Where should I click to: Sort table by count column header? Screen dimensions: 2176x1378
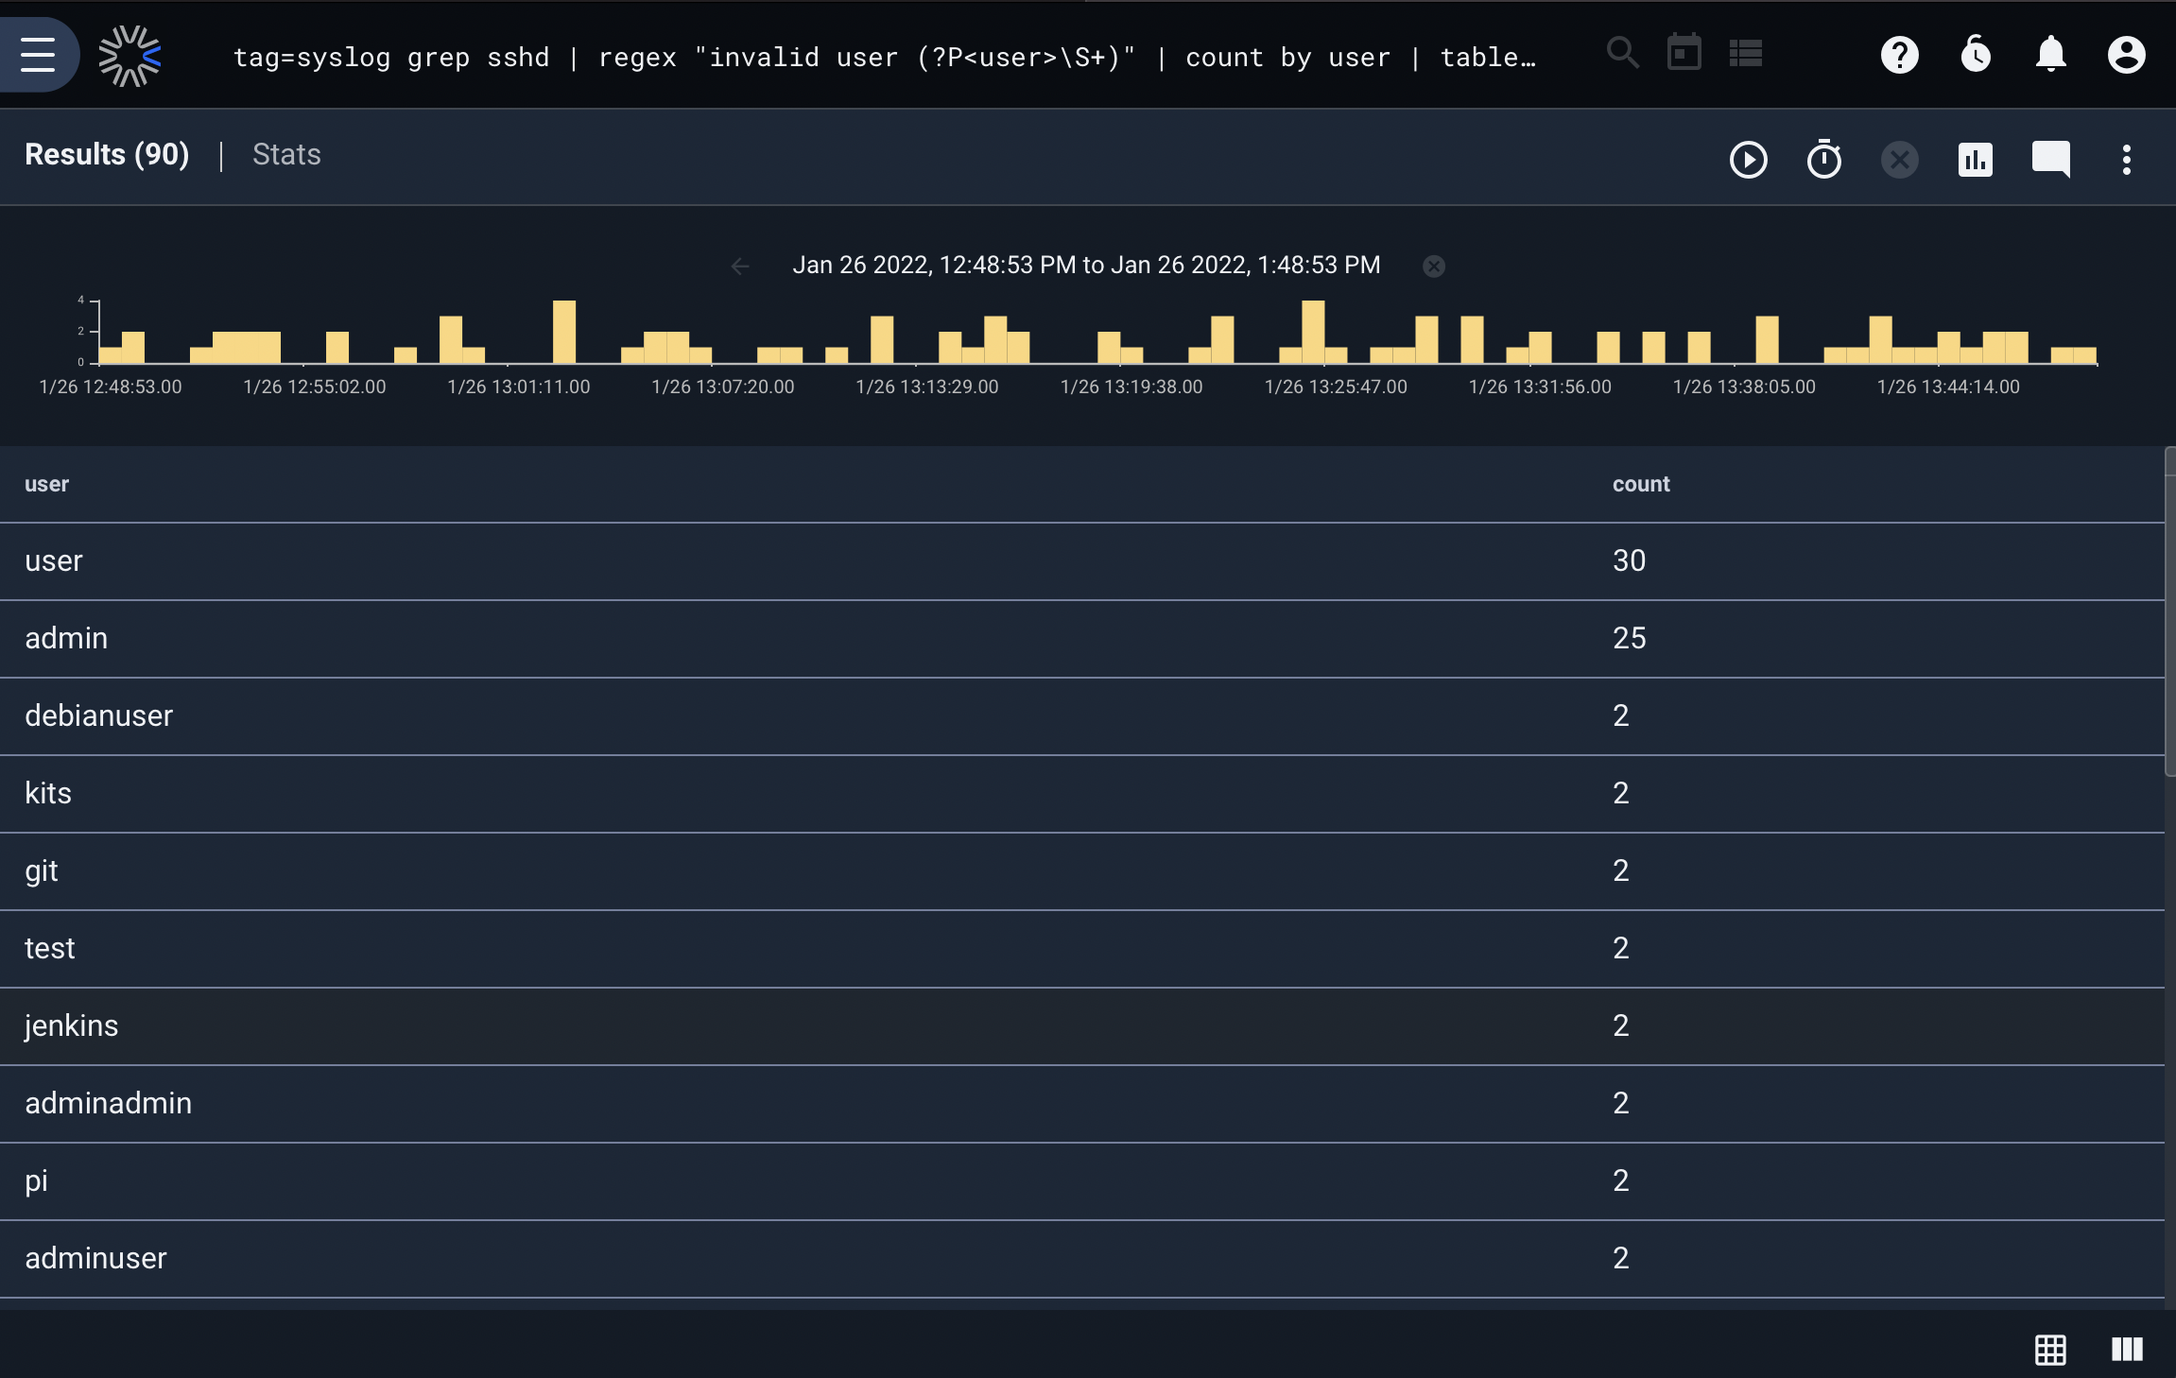pyautogui.click(x=1641, y=484)
